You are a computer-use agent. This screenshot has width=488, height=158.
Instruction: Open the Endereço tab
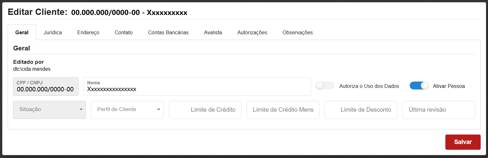[88, 32]
